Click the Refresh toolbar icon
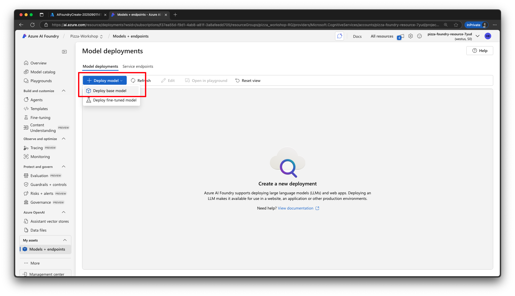The height and width of the screenshot is (296, 515). 133,81
